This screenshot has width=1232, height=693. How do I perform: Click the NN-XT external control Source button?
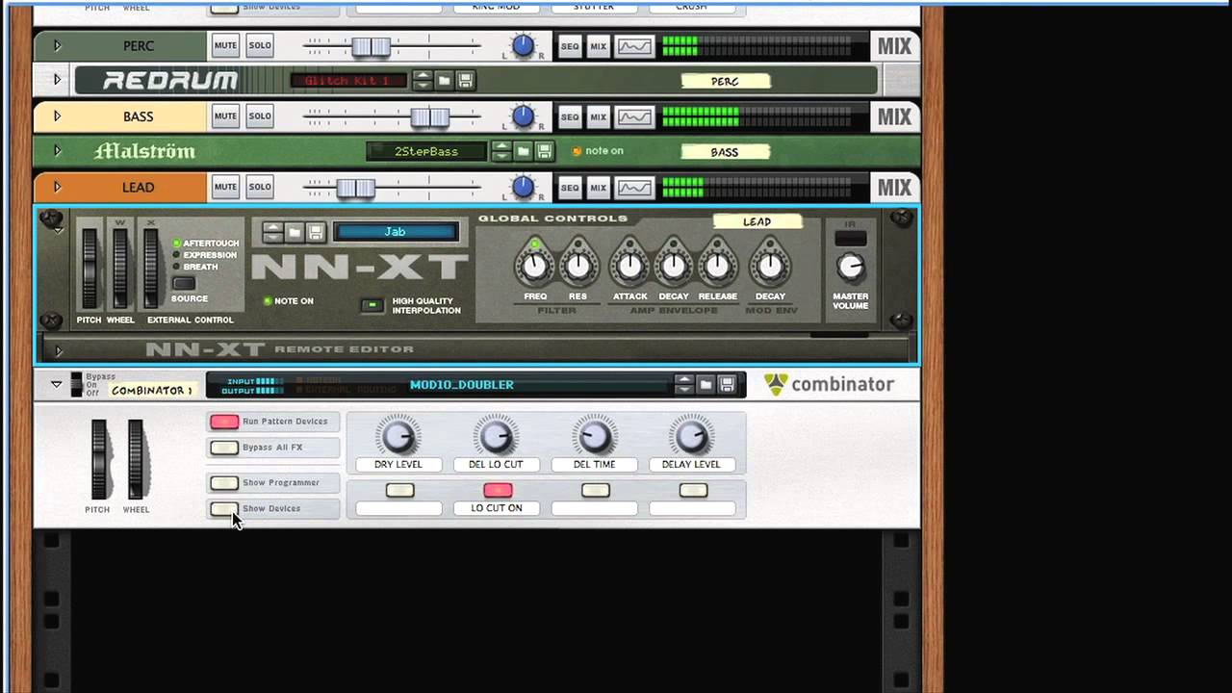184,283
